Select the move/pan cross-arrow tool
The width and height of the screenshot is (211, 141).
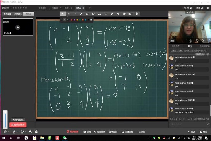pyautogui.click(x=118, y=14)
